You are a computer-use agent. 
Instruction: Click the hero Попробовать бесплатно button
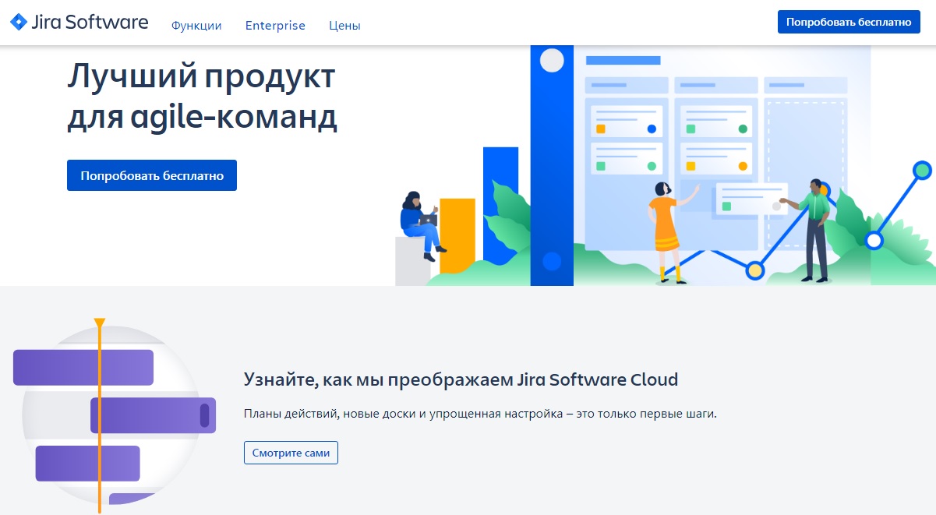(x=151, y=175)
